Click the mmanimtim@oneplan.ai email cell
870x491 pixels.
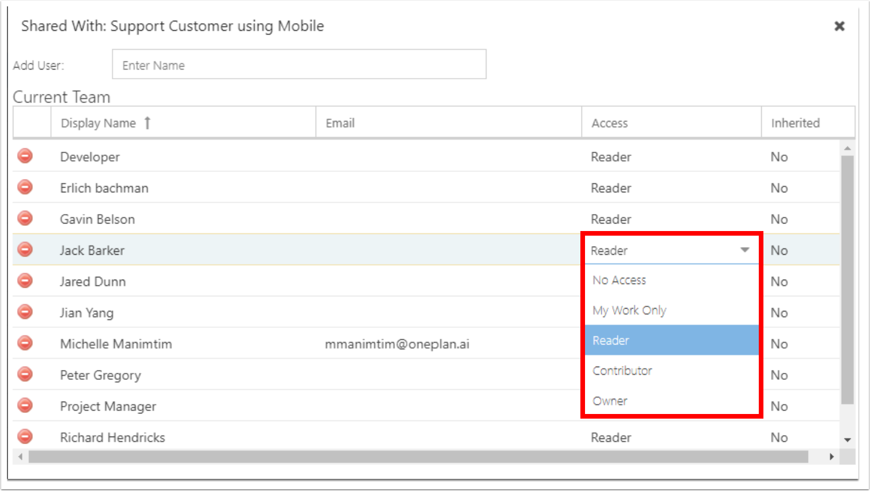pos(448,344)
